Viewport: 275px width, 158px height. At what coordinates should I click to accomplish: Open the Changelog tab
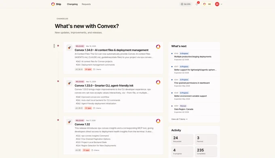pos(72,4)
